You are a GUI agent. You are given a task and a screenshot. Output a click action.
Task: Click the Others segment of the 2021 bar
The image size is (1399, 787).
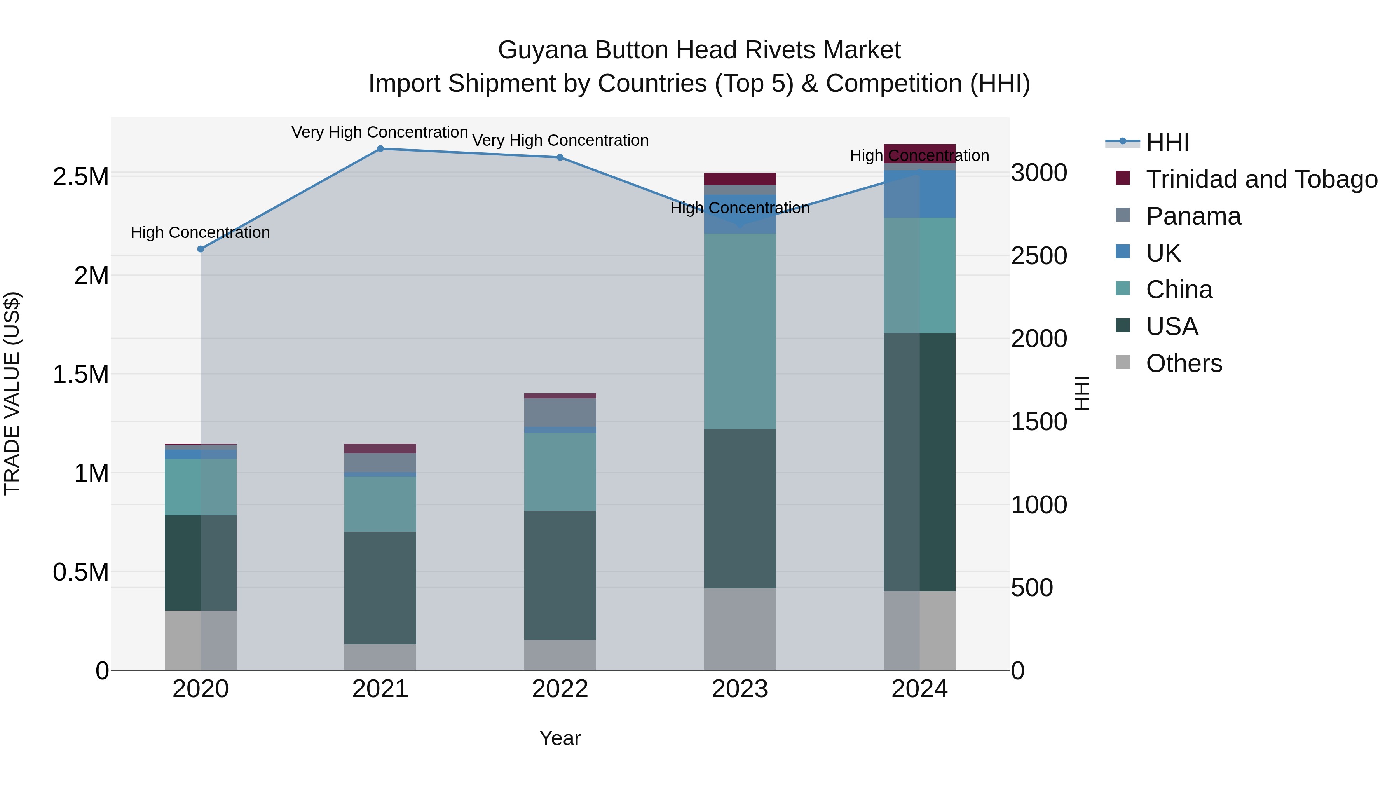pos(380,657)
